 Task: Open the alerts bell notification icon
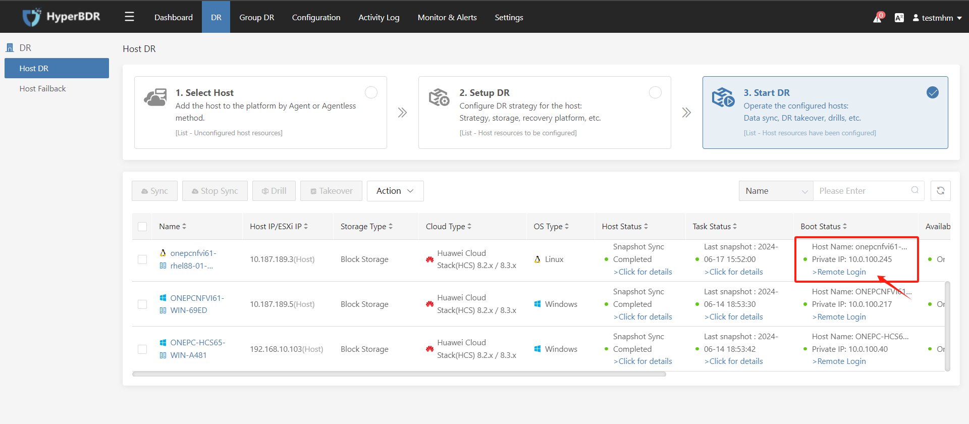point(877,19)
